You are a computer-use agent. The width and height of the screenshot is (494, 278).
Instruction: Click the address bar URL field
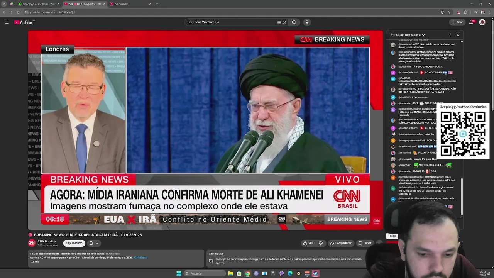232,12
